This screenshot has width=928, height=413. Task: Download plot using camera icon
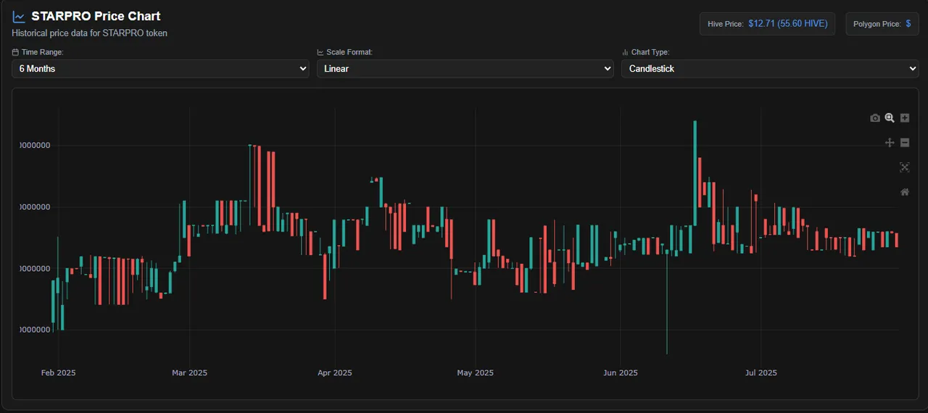pos(875,118)
